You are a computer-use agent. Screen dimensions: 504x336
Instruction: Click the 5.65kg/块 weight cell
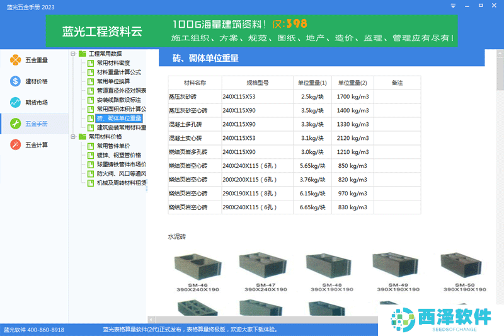312,166
